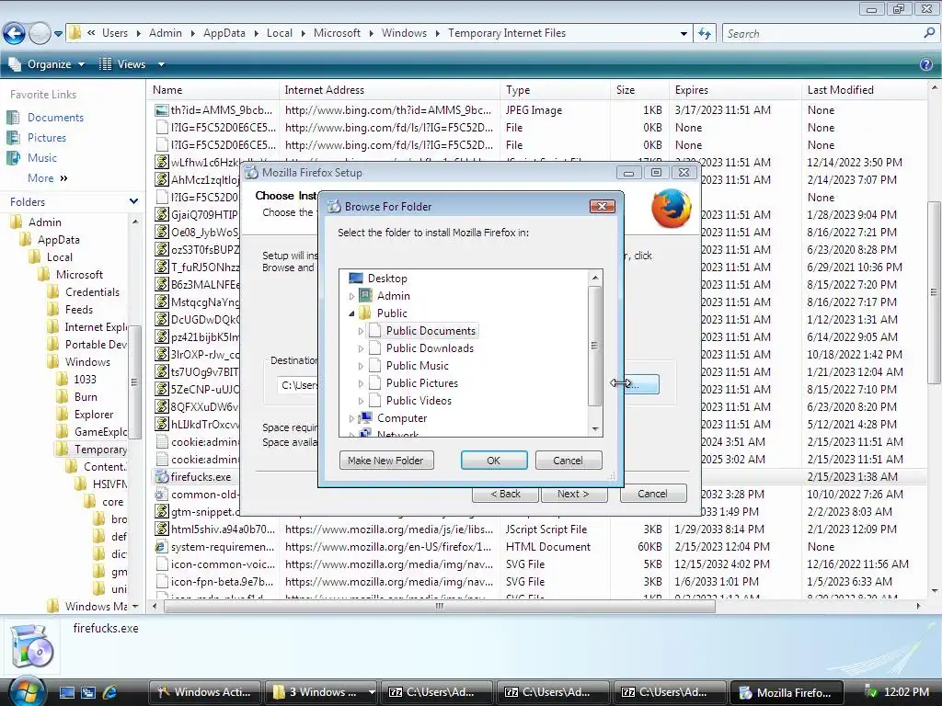The width and height of the screenshot is (942, 706).
Task: Open 3 Windows taskbar group button
Action: [x=320, y=692]
